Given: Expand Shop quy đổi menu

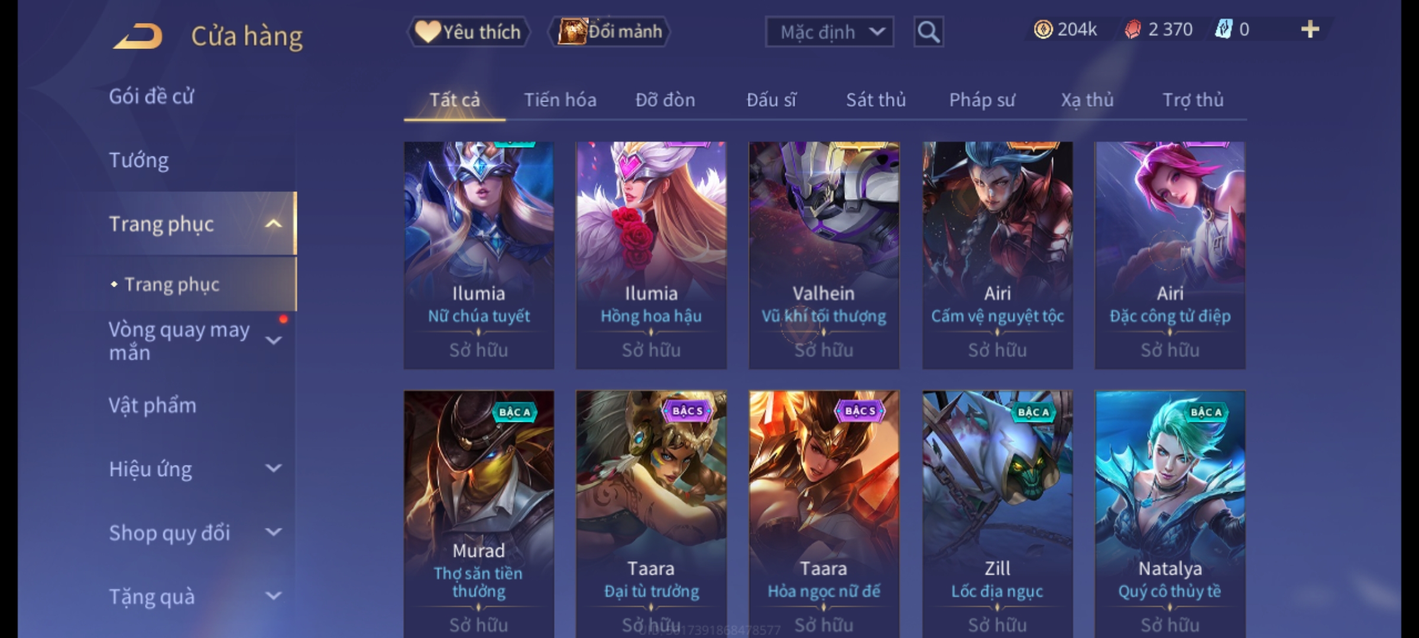Looking at the screenshot, I should [273, 532].
